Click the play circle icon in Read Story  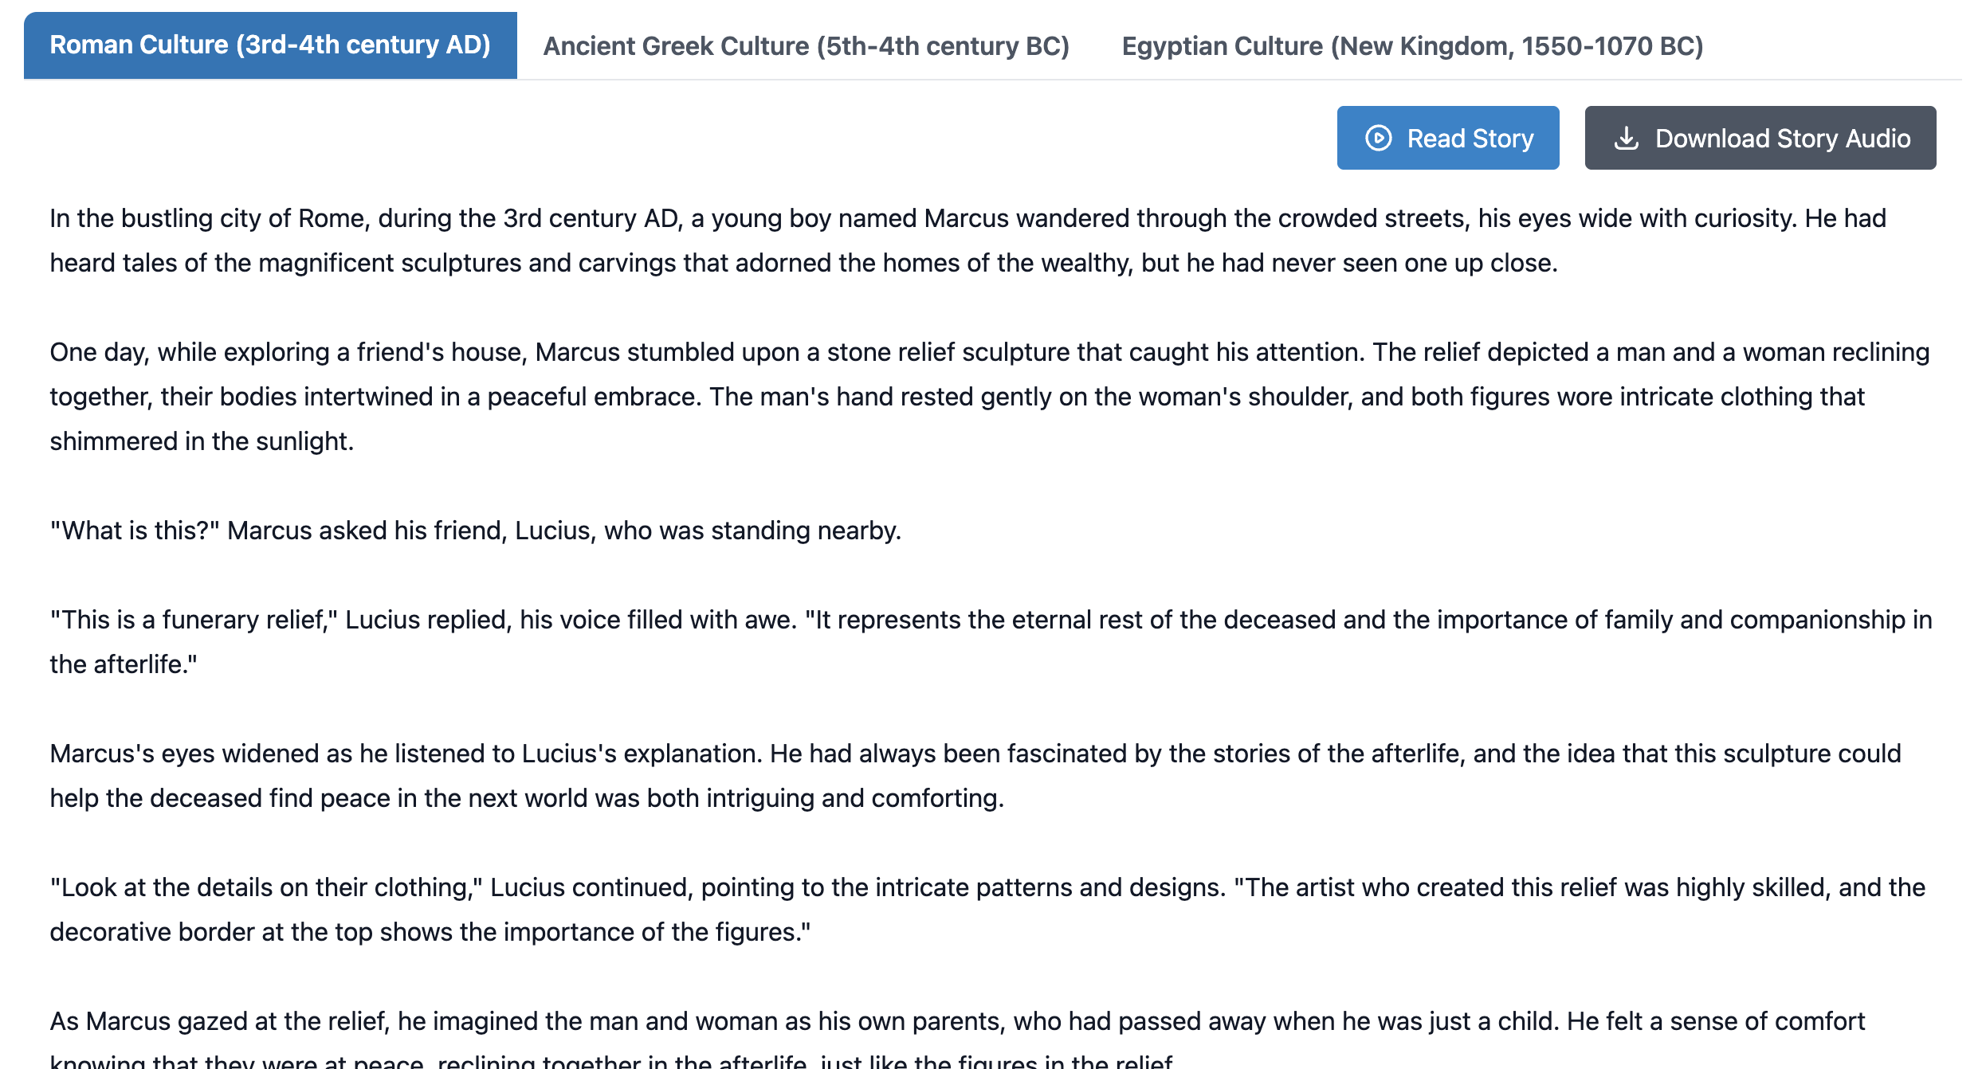tap(1378, 138)
